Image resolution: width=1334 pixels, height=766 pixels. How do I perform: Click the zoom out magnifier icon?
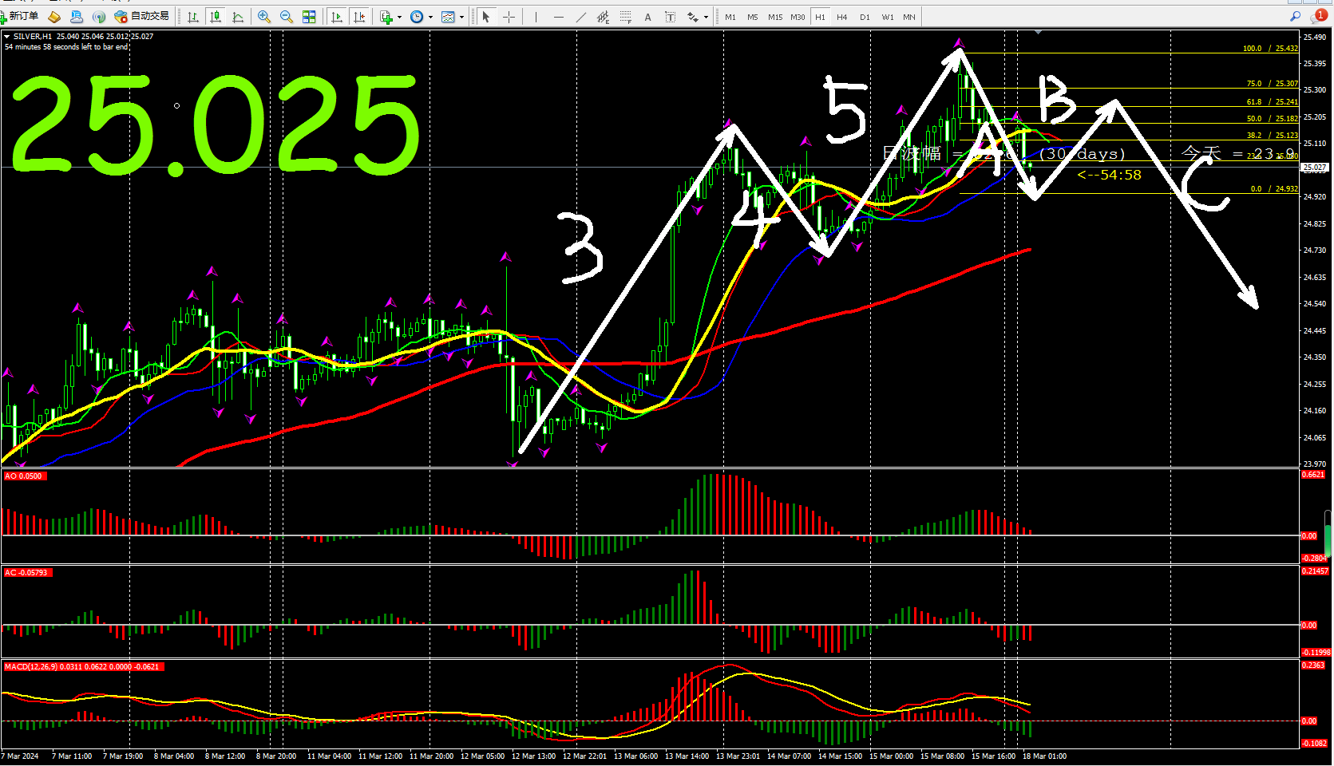(287, 17)
